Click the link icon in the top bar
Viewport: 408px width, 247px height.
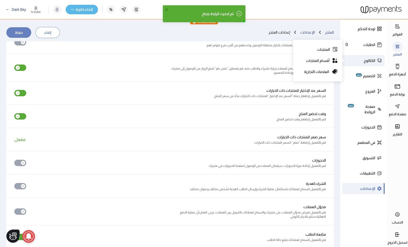111,10
